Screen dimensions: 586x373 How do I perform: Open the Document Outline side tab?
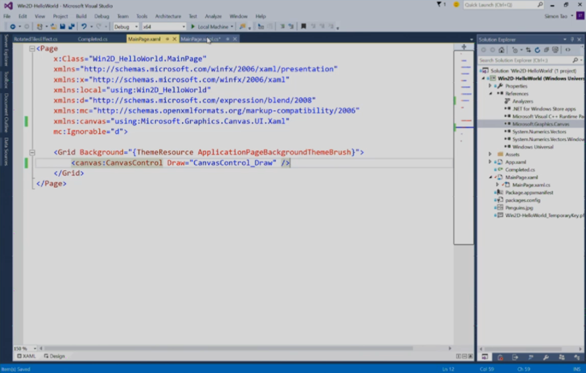[x=6, y=113]
